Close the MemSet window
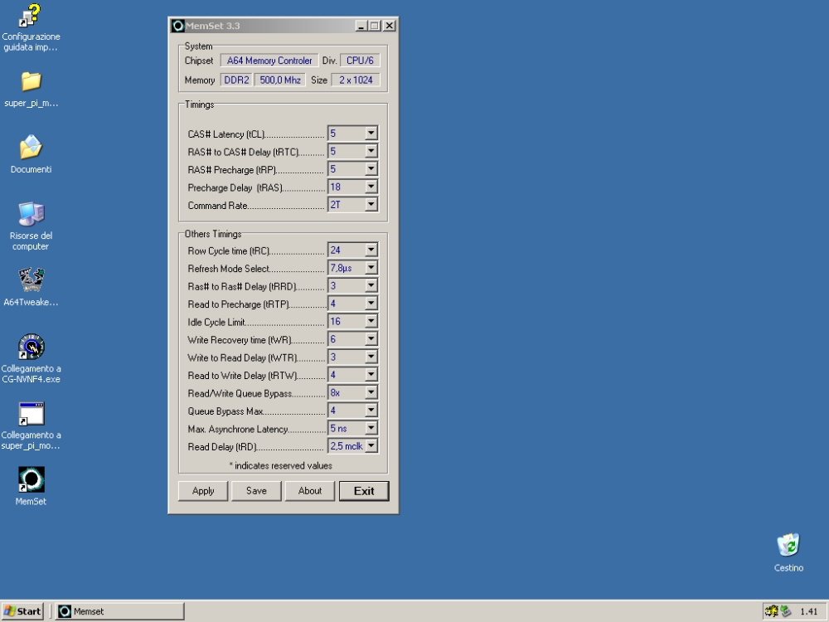This screenshot has height=622, width=829. 389,26
